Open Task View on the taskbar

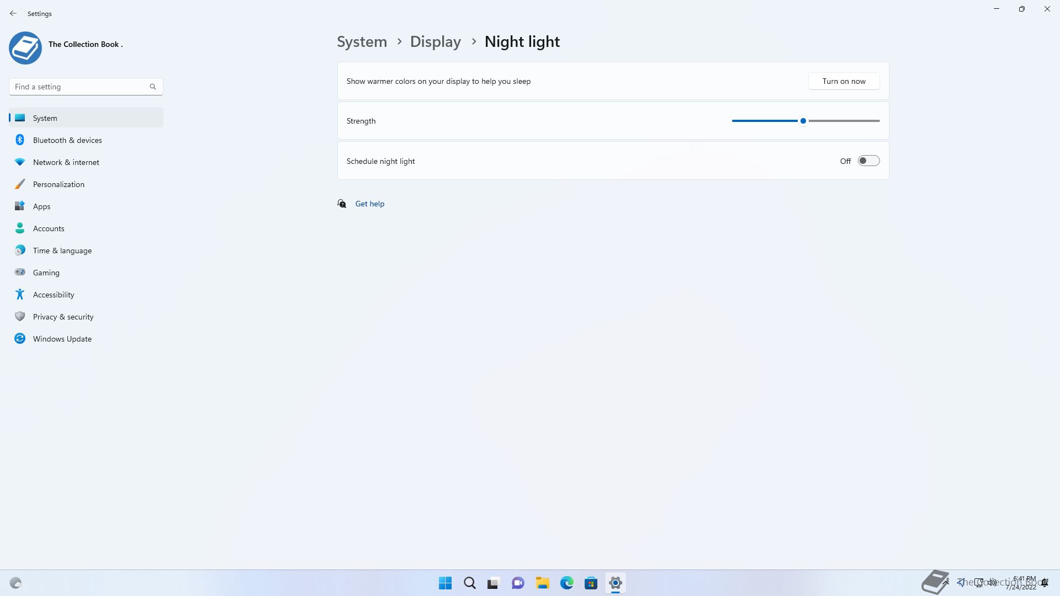click(x=494, y=583)
